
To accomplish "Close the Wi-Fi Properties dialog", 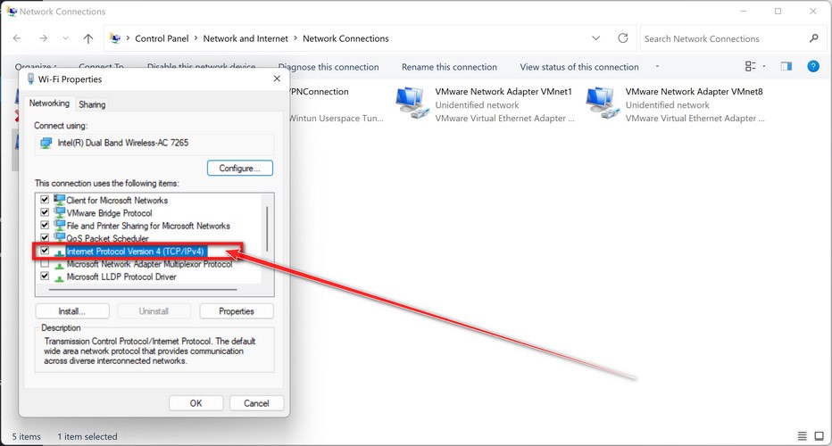I will point(277,78).
